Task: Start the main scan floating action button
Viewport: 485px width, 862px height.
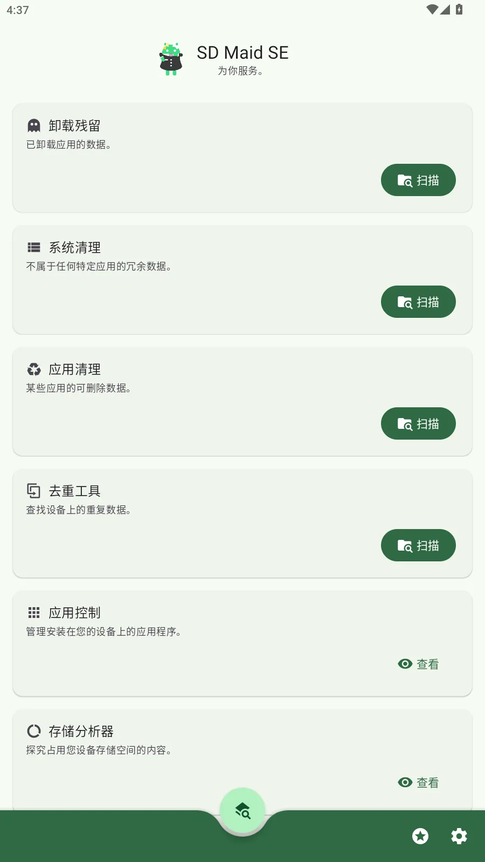Action: [242, 810]
